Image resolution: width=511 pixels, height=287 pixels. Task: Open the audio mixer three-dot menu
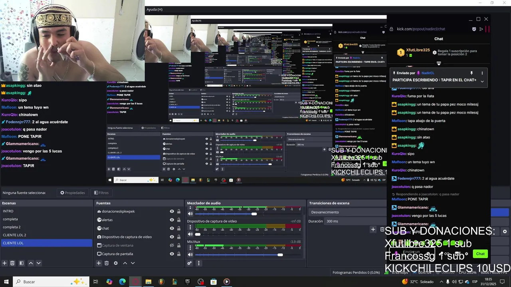pyautogui.click(x=198, y=263)
